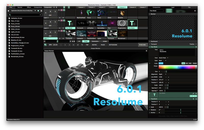Click the previous skip icon on crossfader
Screen dimensions: 204x130
pyautogui.click(x=73, y=41)
